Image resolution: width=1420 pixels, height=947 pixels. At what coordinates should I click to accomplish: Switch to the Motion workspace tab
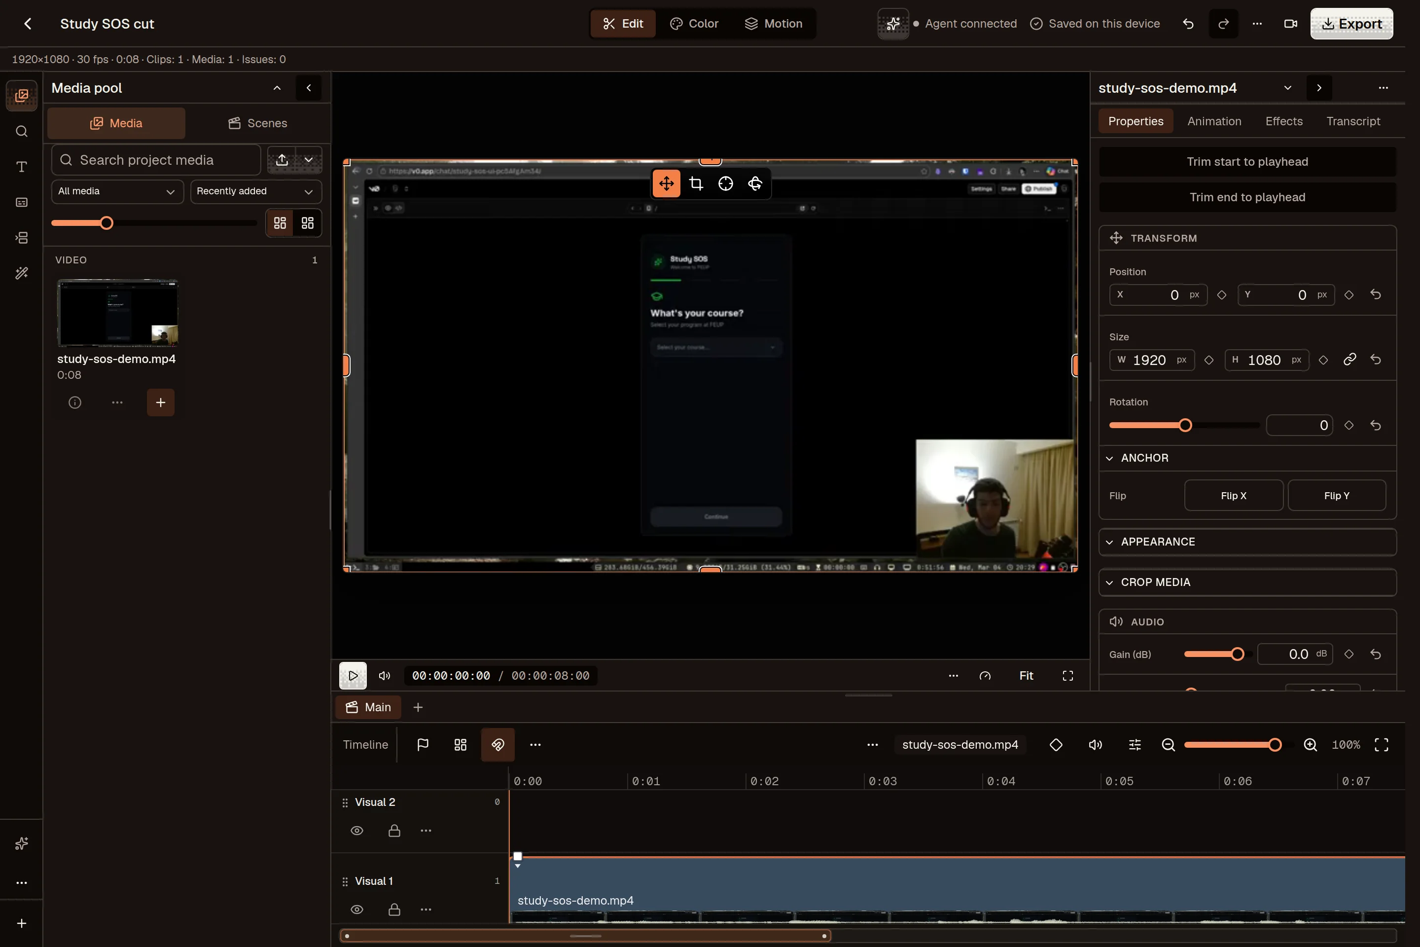tap(774, 24)
